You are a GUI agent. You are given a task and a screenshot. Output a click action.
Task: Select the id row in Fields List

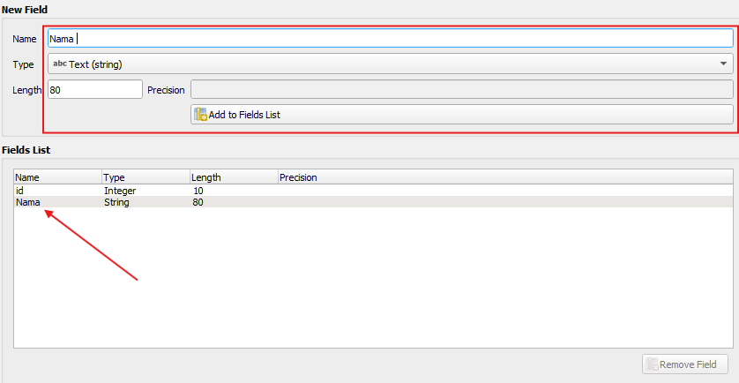tap(373, 191)
